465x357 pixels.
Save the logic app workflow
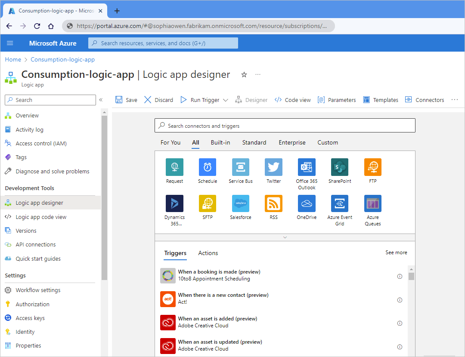coord(126,99)
